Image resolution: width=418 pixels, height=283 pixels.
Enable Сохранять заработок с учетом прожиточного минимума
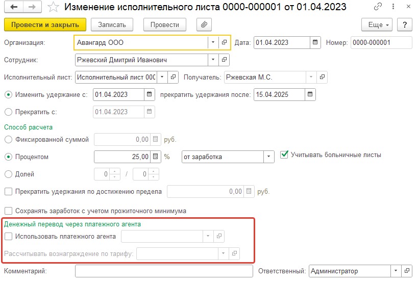[x=8, y=211]
